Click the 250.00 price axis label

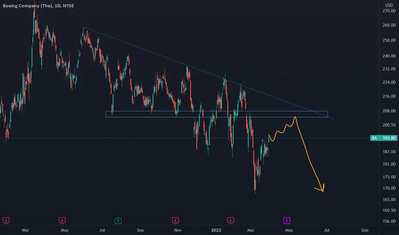tap(389, 40)
